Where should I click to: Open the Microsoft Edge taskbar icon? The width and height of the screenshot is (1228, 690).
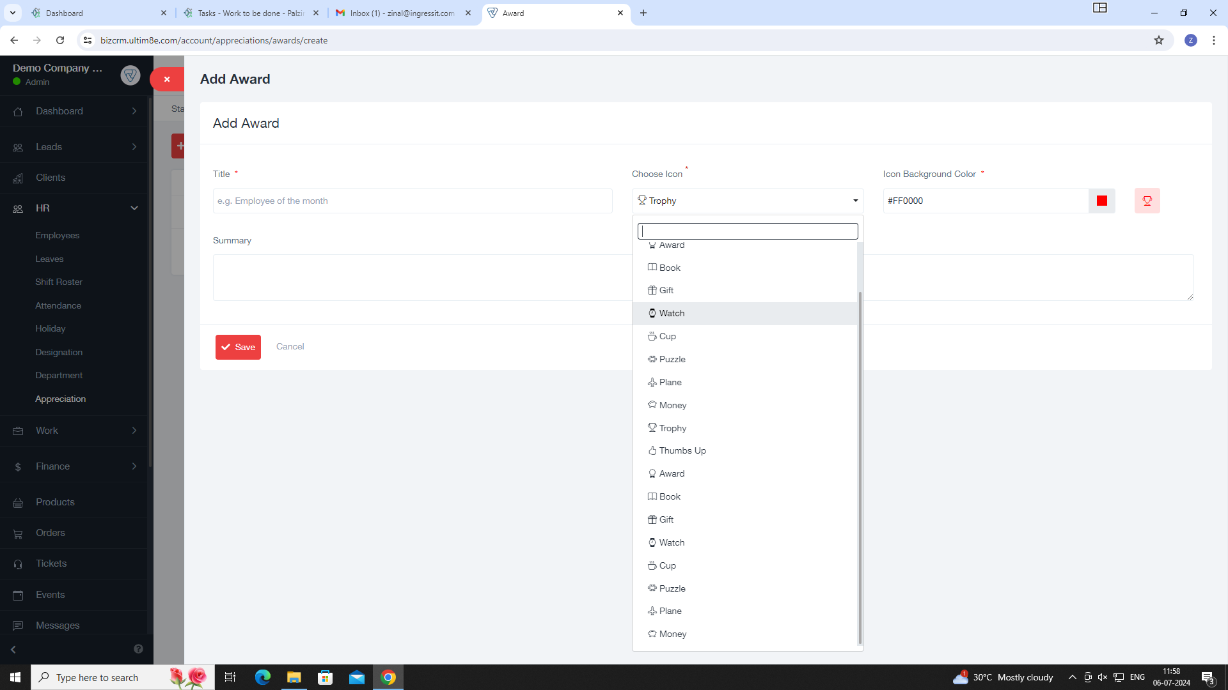click(263, 677)
